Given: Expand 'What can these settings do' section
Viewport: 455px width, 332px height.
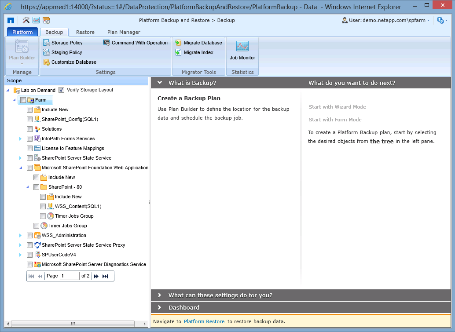Looking at the screenshot, I should (x=220, y=295).
